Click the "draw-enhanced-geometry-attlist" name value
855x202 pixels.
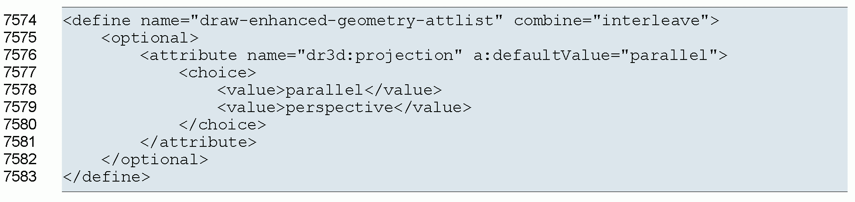pyautogui.click(x=347, y=20)
